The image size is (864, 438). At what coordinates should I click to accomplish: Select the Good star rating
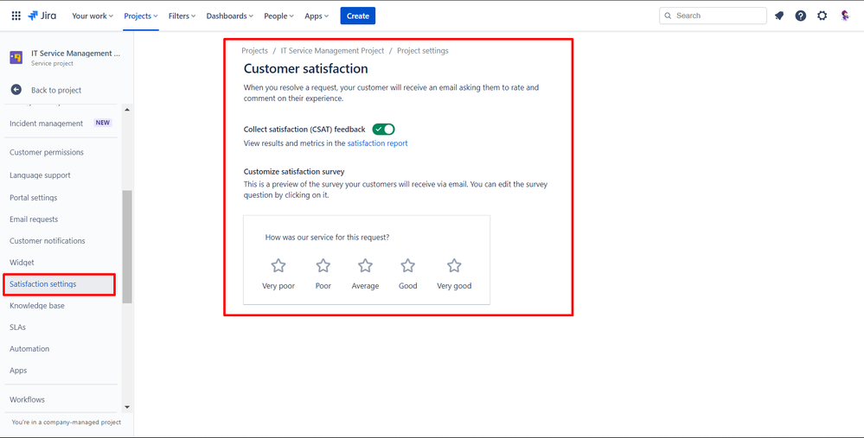[407, 266]
